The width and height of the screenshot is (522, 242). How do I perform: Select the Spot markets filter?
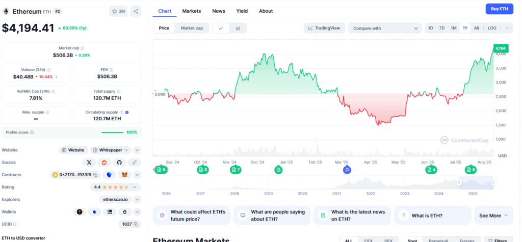[x=412, y=240]
